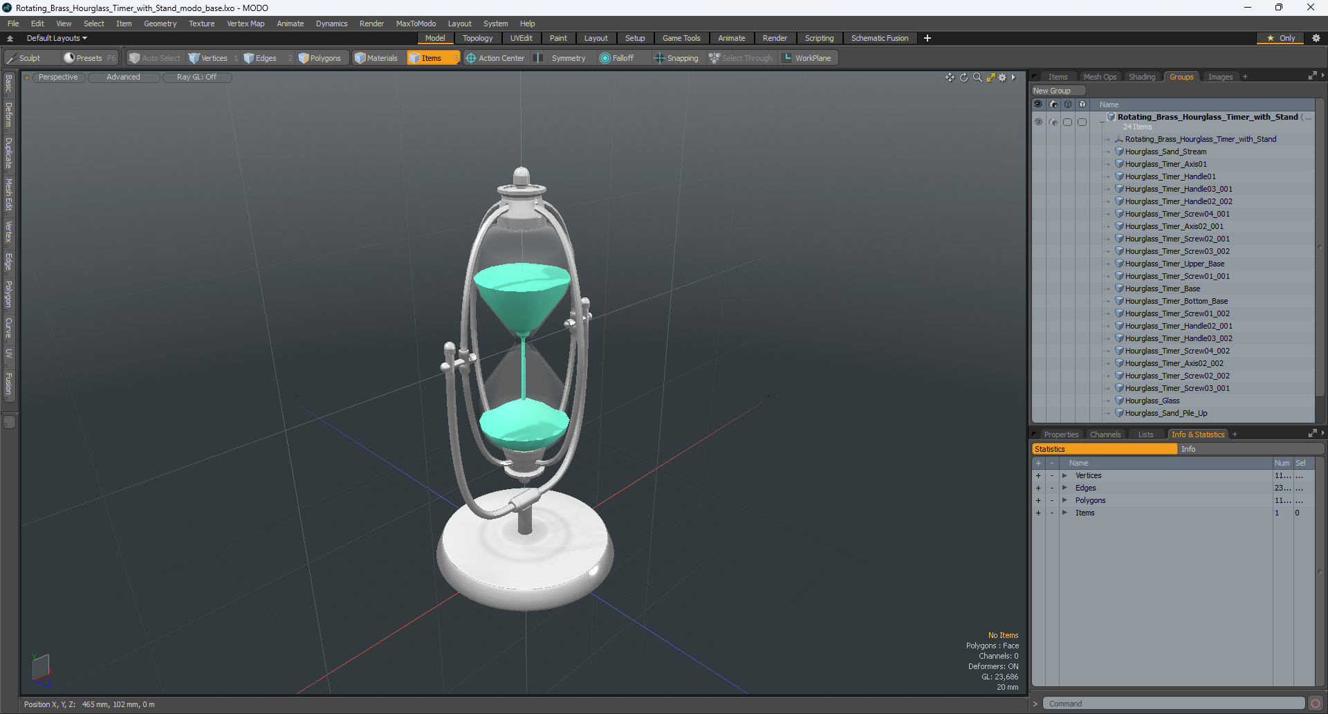Select the Items mode button
This screenshot has width=1328, height=714.
pyautogui.click(x=432, y=58)
